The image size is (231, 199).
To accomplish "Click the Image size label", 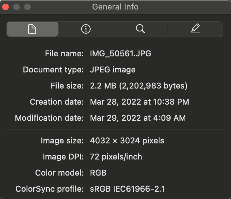I will tap(62, 140).
